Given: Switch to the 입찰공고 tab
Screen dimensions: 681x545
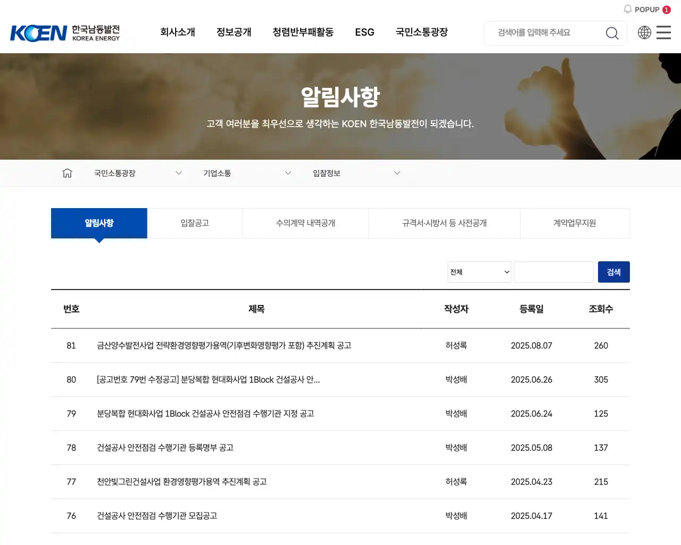Looking at the screenshot, I should click(195, 223).
